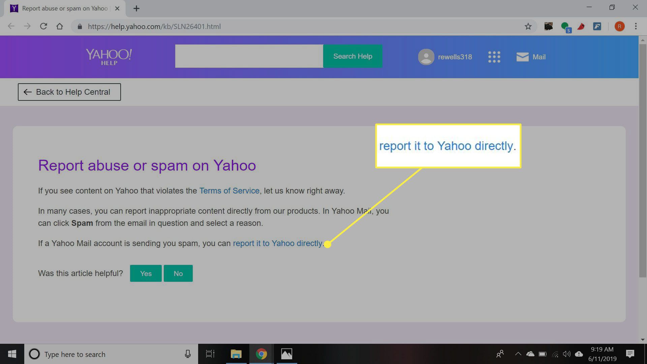Open the Chrome profile avatar R
The height and width of the screenshot is (364, 647).
(x=619, y=26)
